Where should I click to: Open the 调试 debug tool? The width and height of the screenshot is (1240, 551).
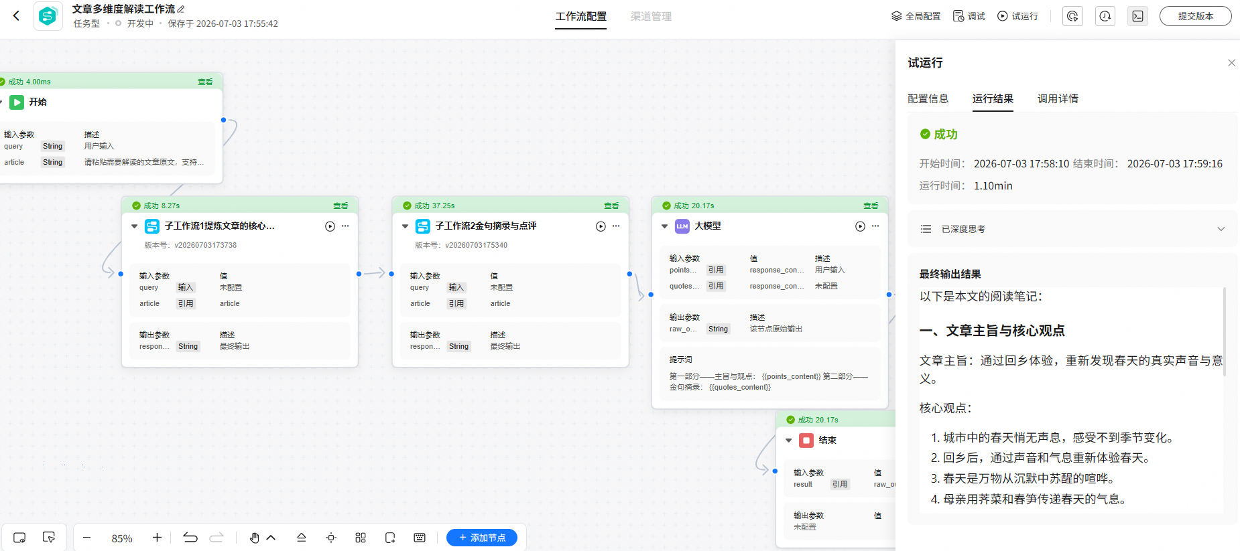click(x=969, y=16)
